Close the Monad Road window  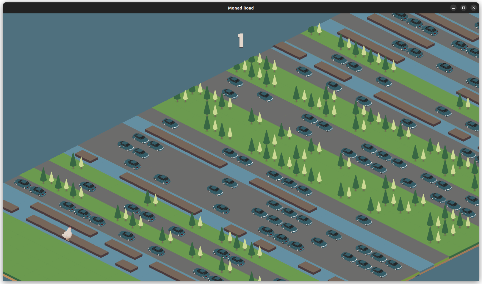474,8
